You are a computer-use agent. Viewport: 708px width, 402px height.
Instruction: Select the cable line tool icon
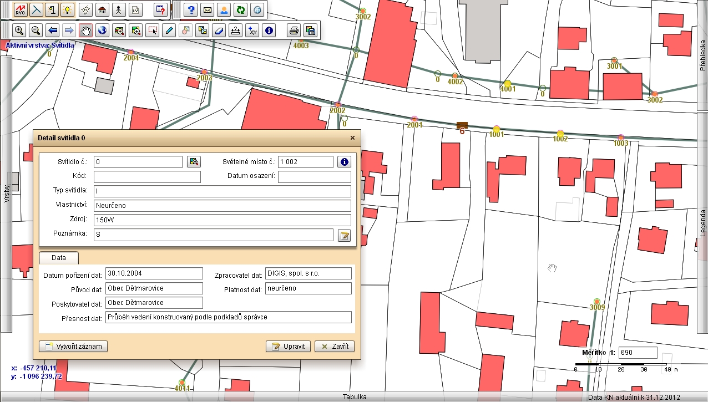(36, 9)
